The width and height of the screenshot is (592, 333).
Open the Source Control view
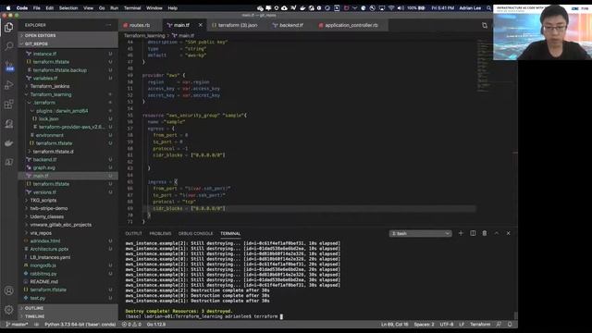click(8, 66)
